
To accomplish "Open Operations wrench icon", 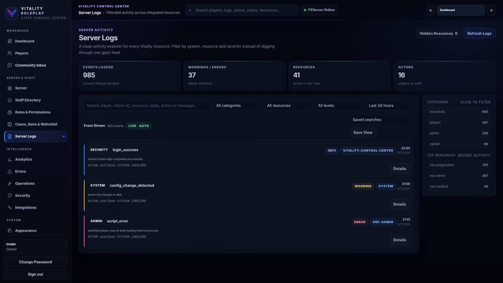I will 10,183.
